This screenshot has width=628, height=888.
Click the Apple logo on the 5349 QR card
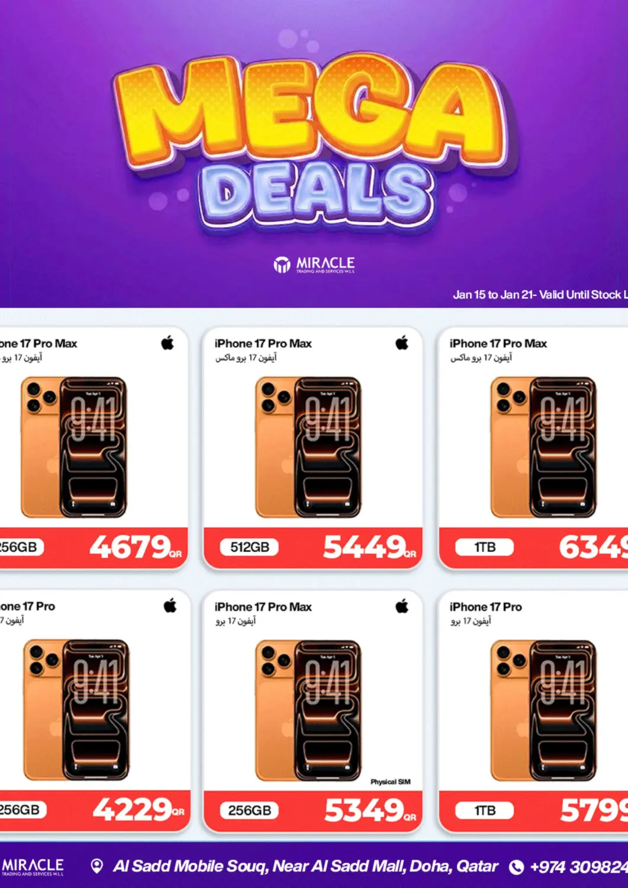tap(402, 606)
